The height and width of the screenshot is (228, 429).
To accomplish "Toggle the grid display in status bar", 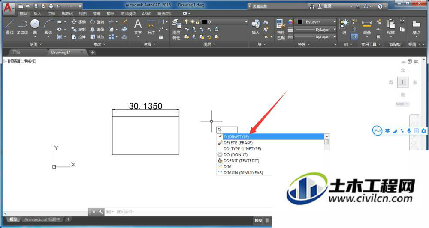I will tap(267, 220).
